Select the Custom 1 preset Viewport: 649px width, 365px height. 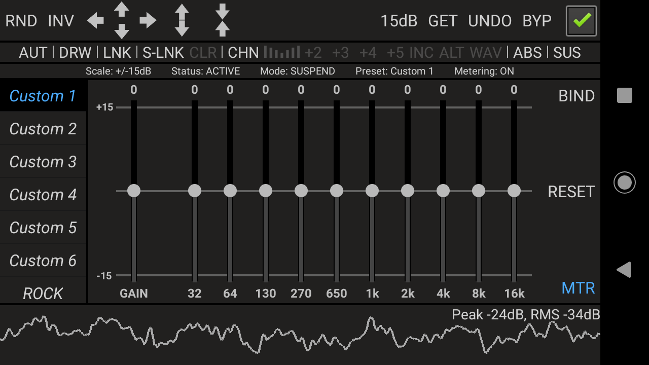[x=43, y=96]
